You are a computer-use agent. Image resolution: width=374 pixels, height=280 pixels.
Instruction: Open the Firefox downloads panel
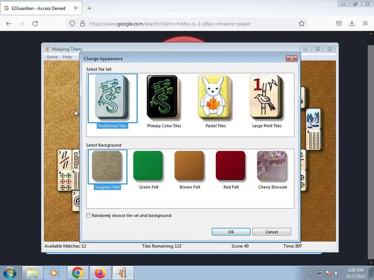(352, 24)
